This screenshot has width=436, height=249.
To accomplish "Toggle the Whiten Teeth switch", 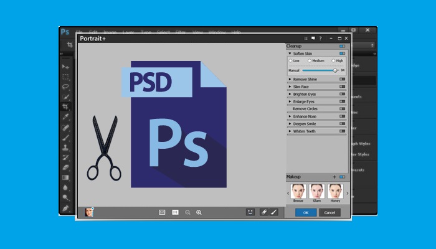I will click(343, 131).
